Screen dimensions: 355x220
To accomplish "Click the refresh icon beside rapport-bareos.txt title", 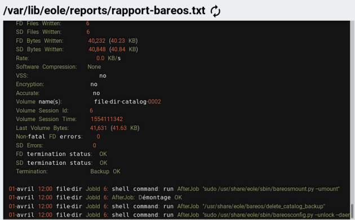I will pos(215,11).
